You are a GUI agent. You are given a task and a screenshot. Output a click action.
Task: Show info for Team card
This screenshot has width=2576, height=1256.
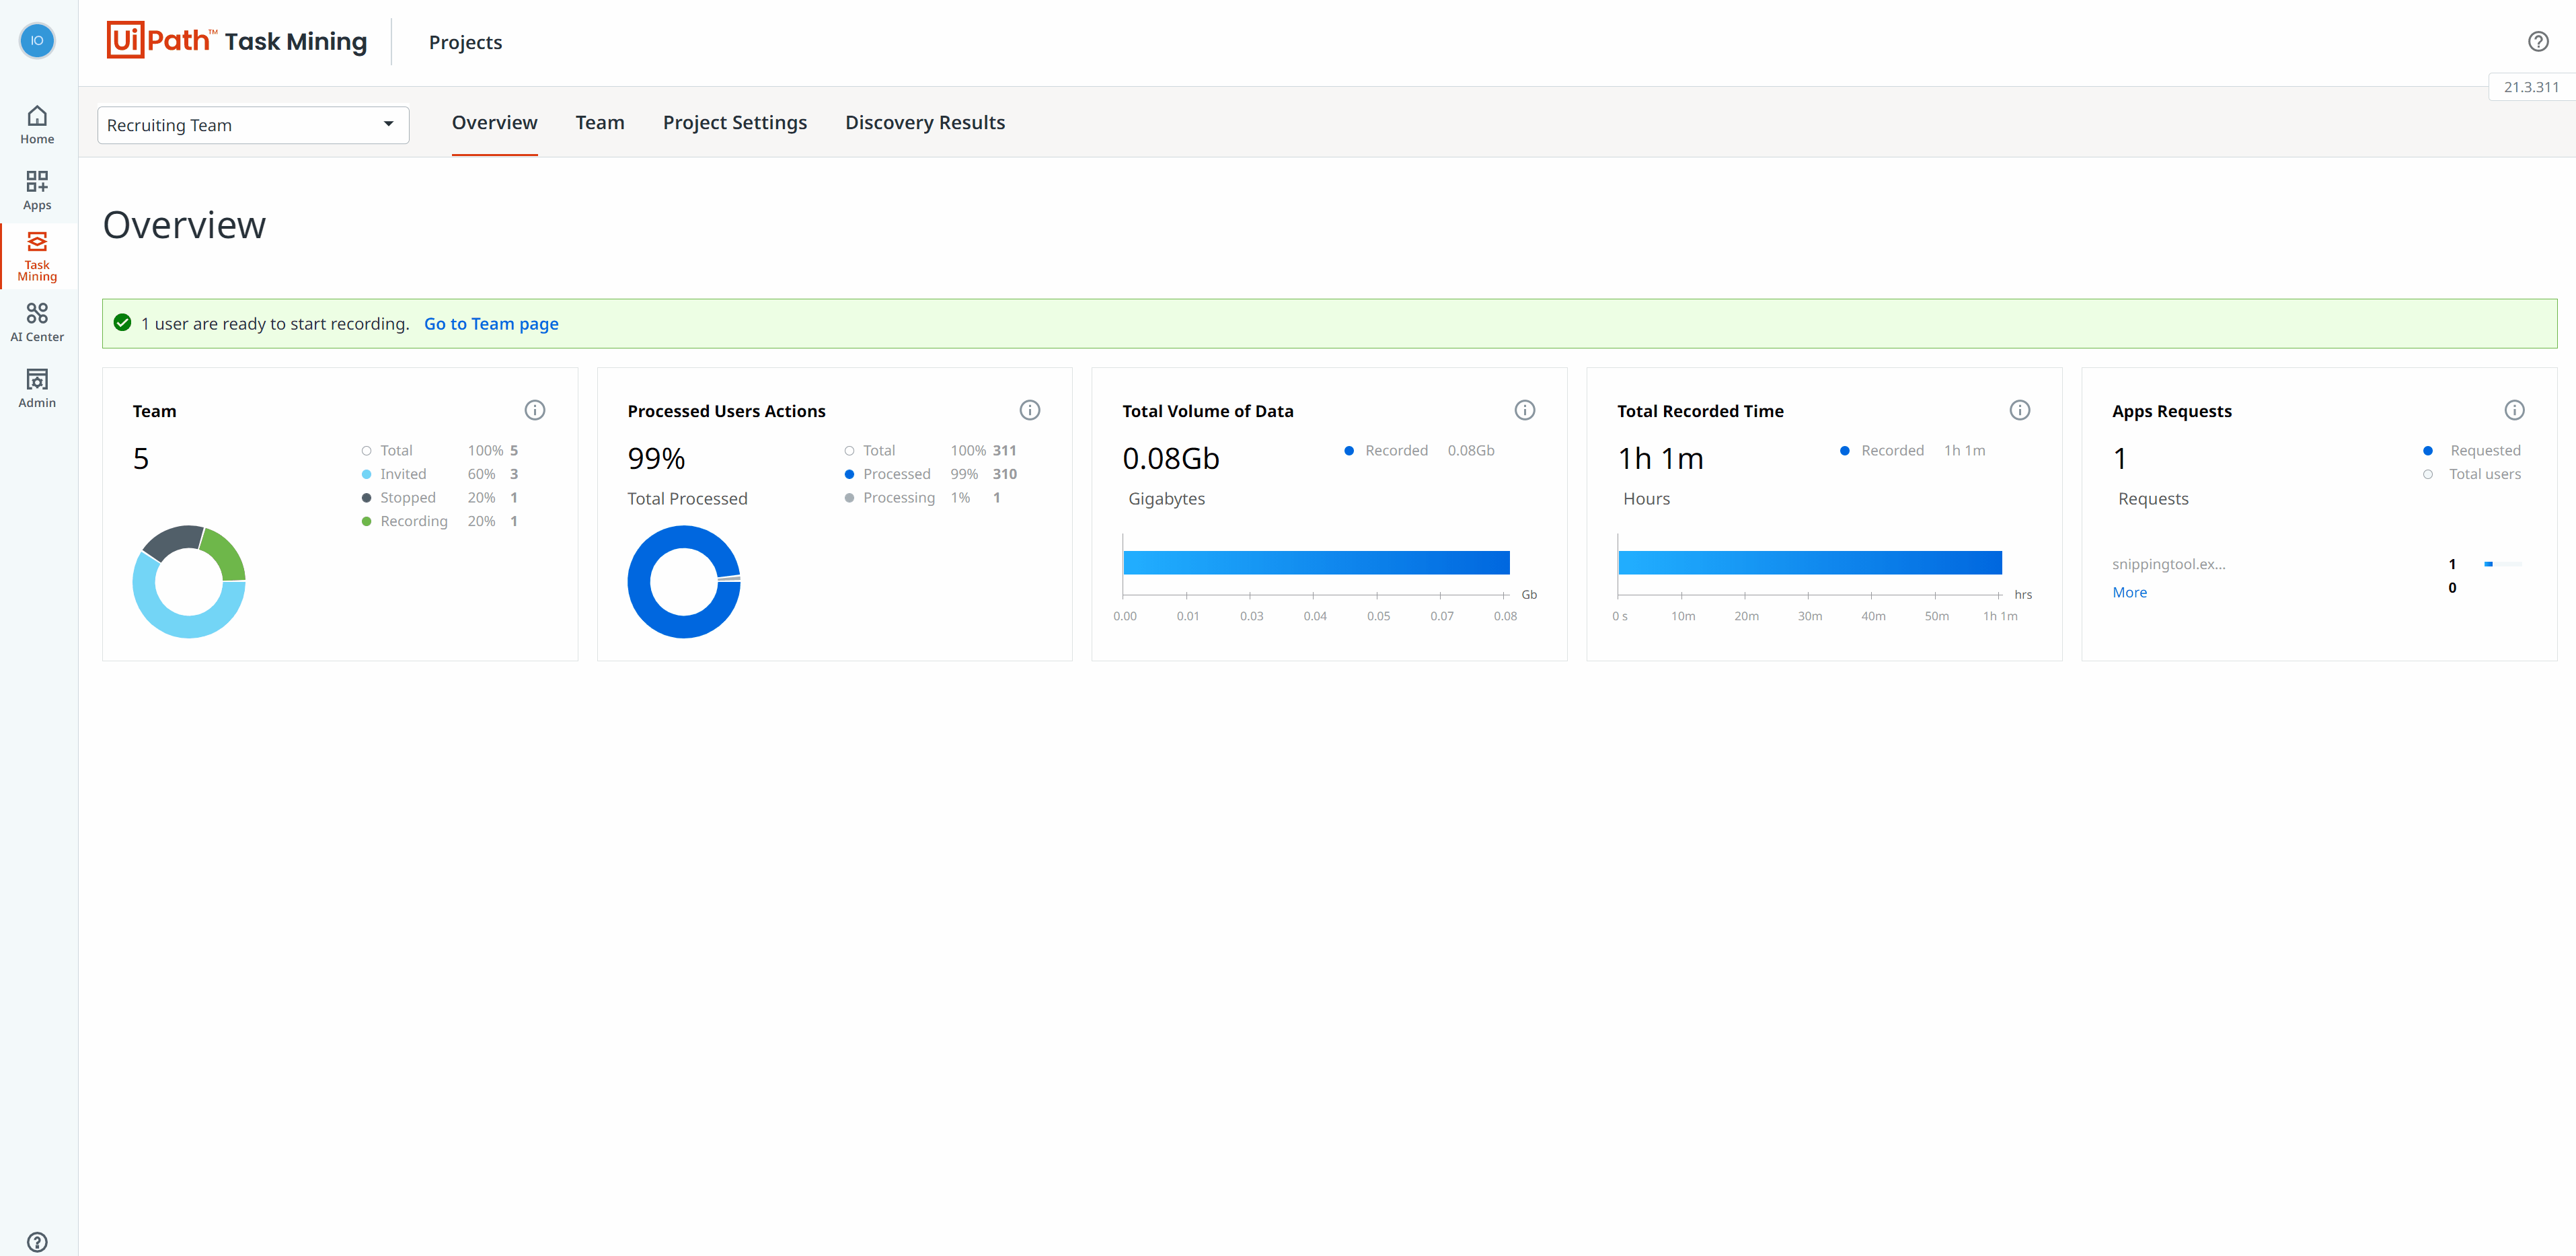point(535,410)
